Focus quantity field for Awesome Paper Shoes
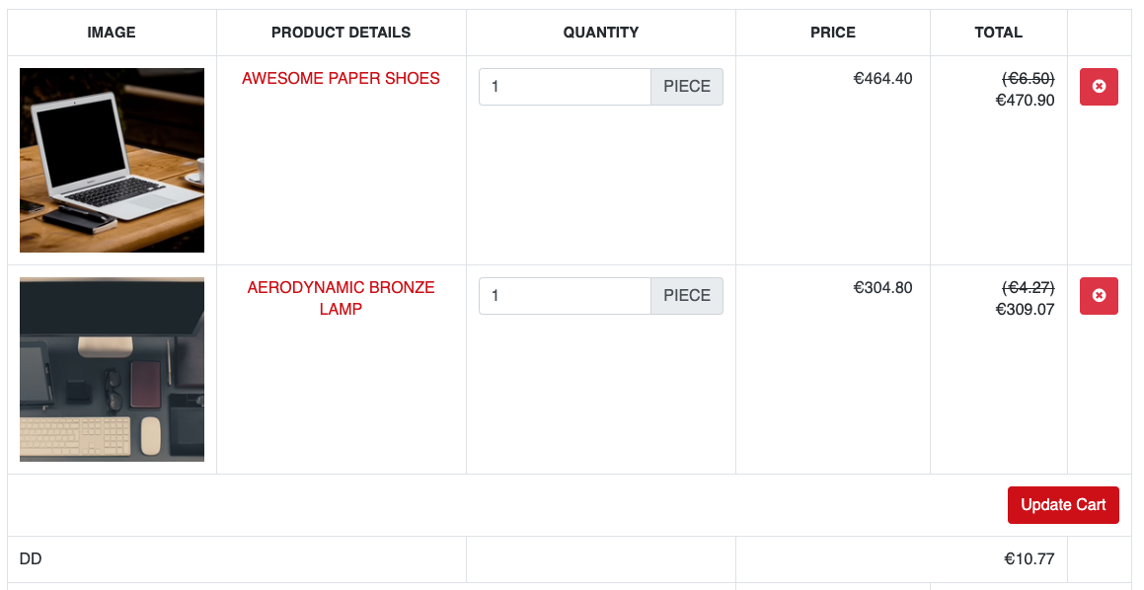Screen dimensions: 1144x590 565,87
